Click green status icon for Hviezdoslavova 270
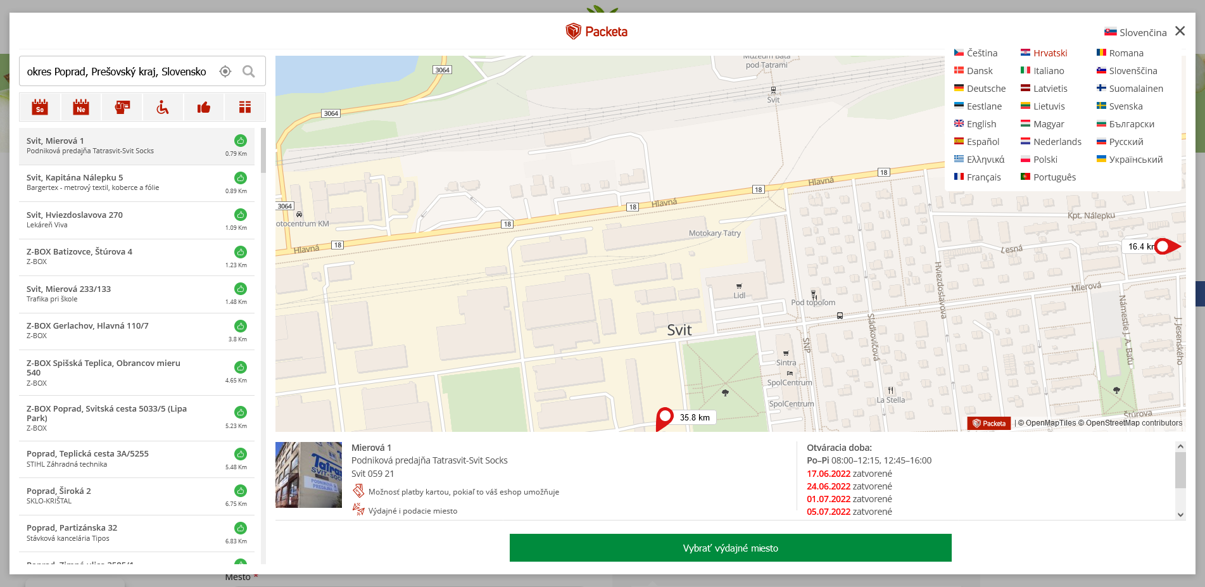The image size is (1205, 587). [241, 215]
